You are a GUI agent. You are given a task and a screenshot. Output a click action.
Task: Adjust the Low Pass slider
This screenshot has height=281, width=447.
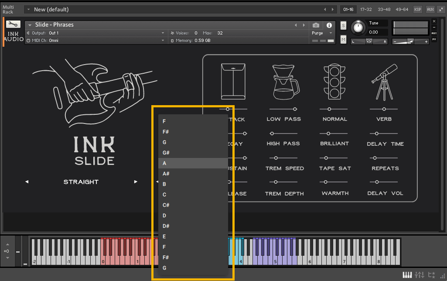tap(295, 109)
